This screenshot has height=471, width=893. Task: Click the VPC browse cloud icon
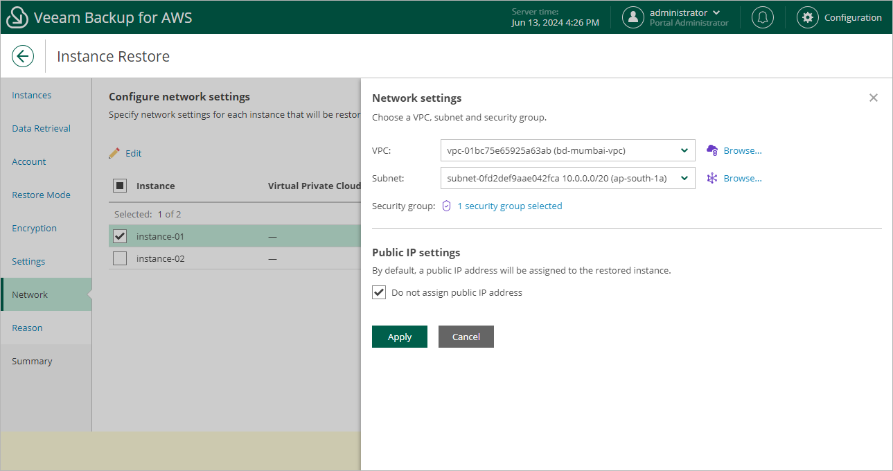coord(712,150)
